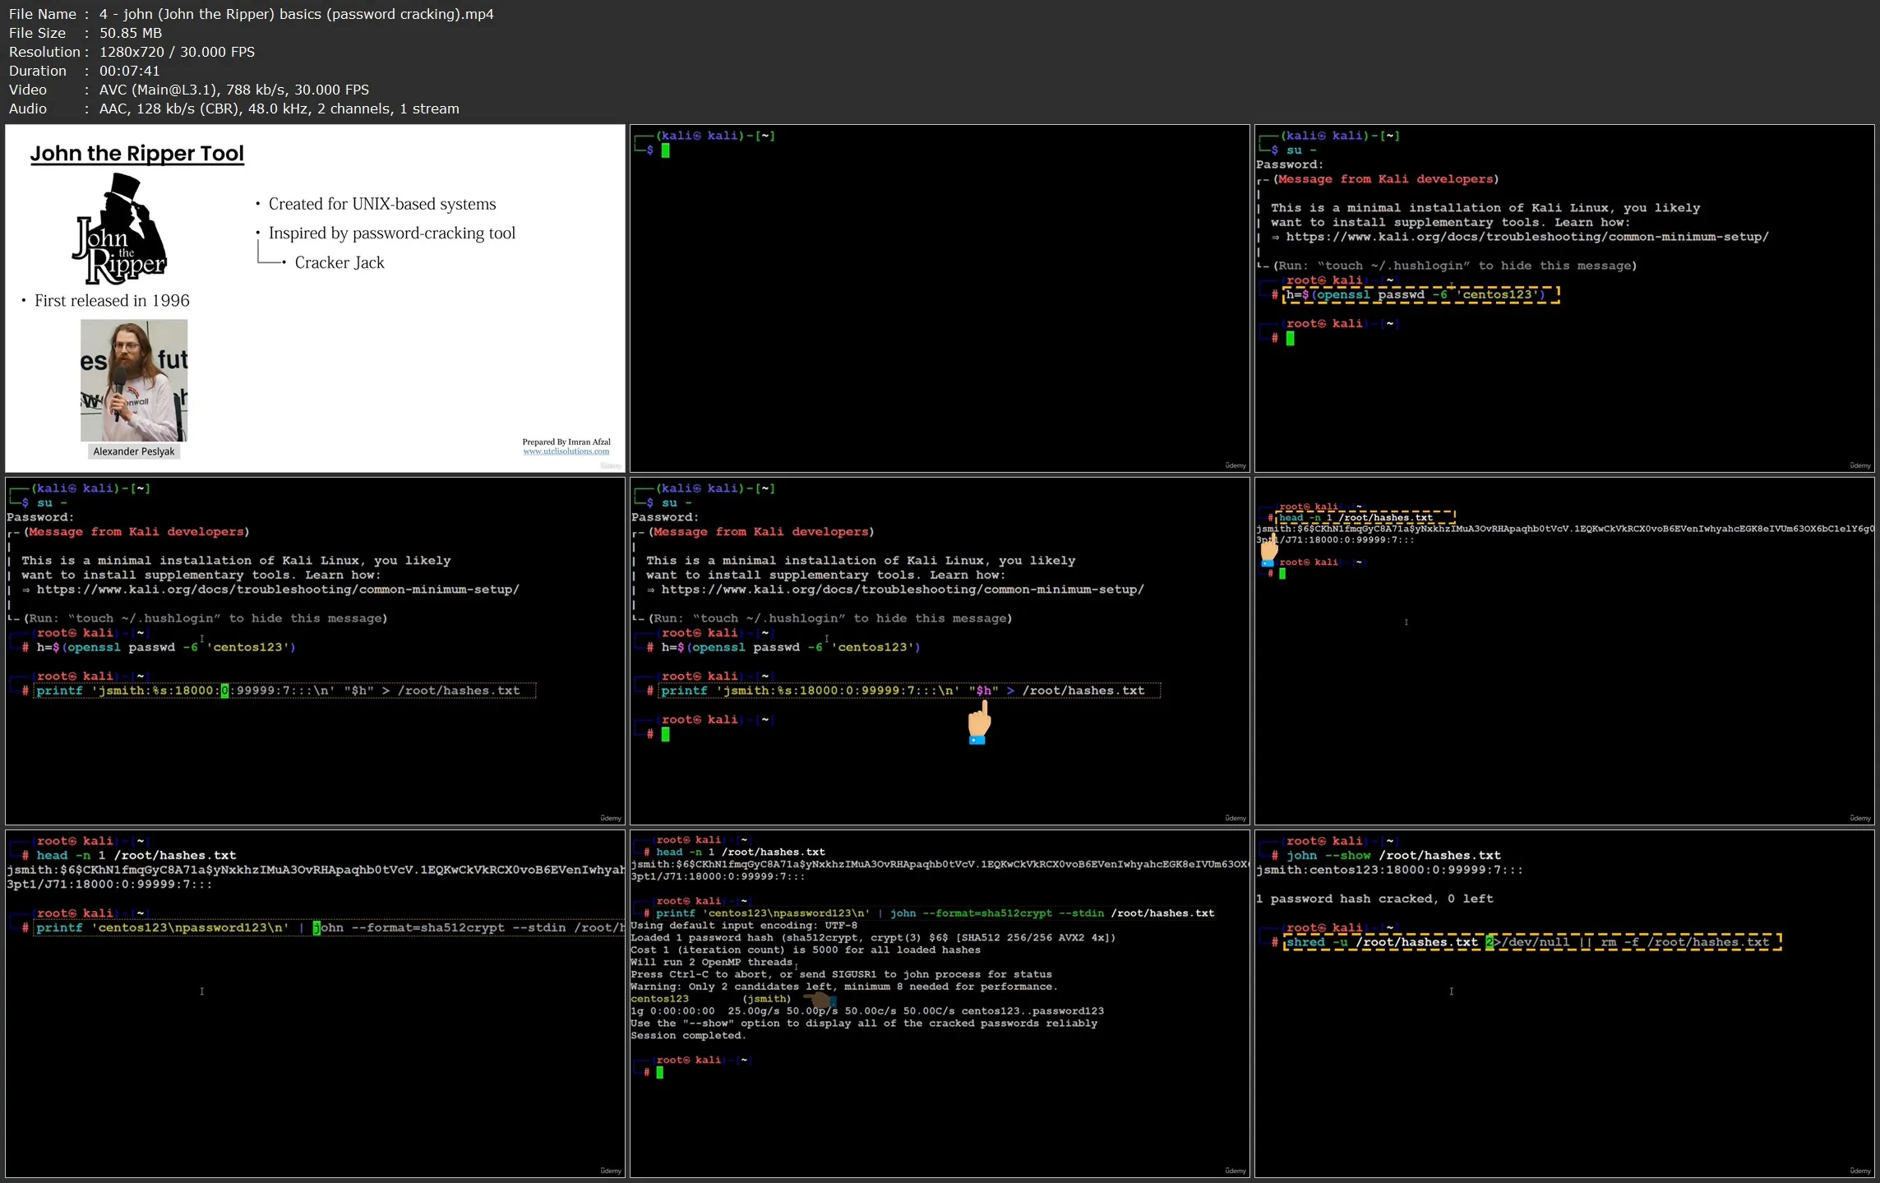
Task: Expand the Cracker Jack bullet item
Action: [339, 262]
